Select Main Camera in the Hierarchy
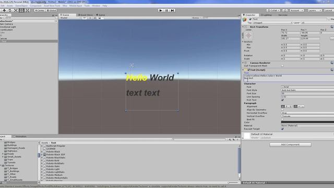Image resolution: width=334 pixels, height=188 pixels. (x=7, y=24)
